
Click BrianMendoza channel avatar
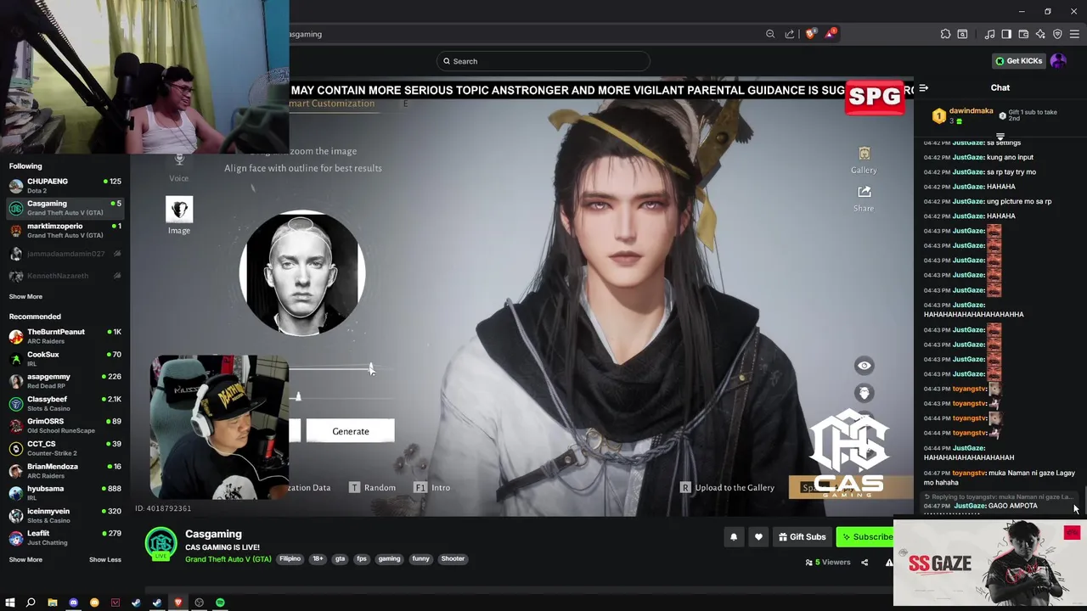pyautogui.click(x=16, y=470)
